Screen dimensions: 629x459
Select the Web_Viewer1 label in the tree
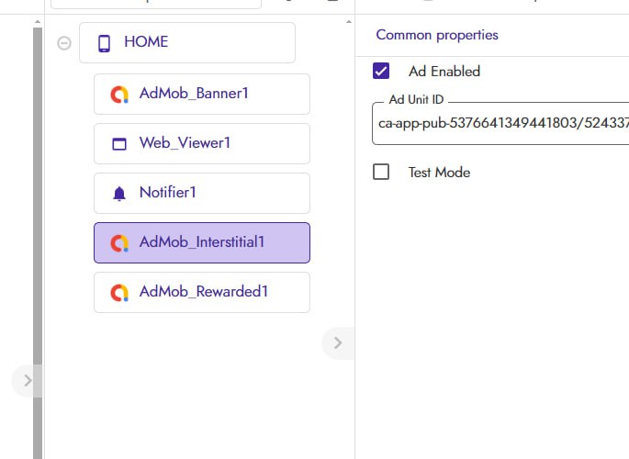pos(185,143)
